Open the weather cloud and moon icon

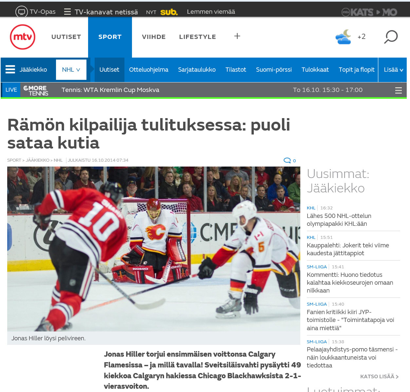(344, 37)
